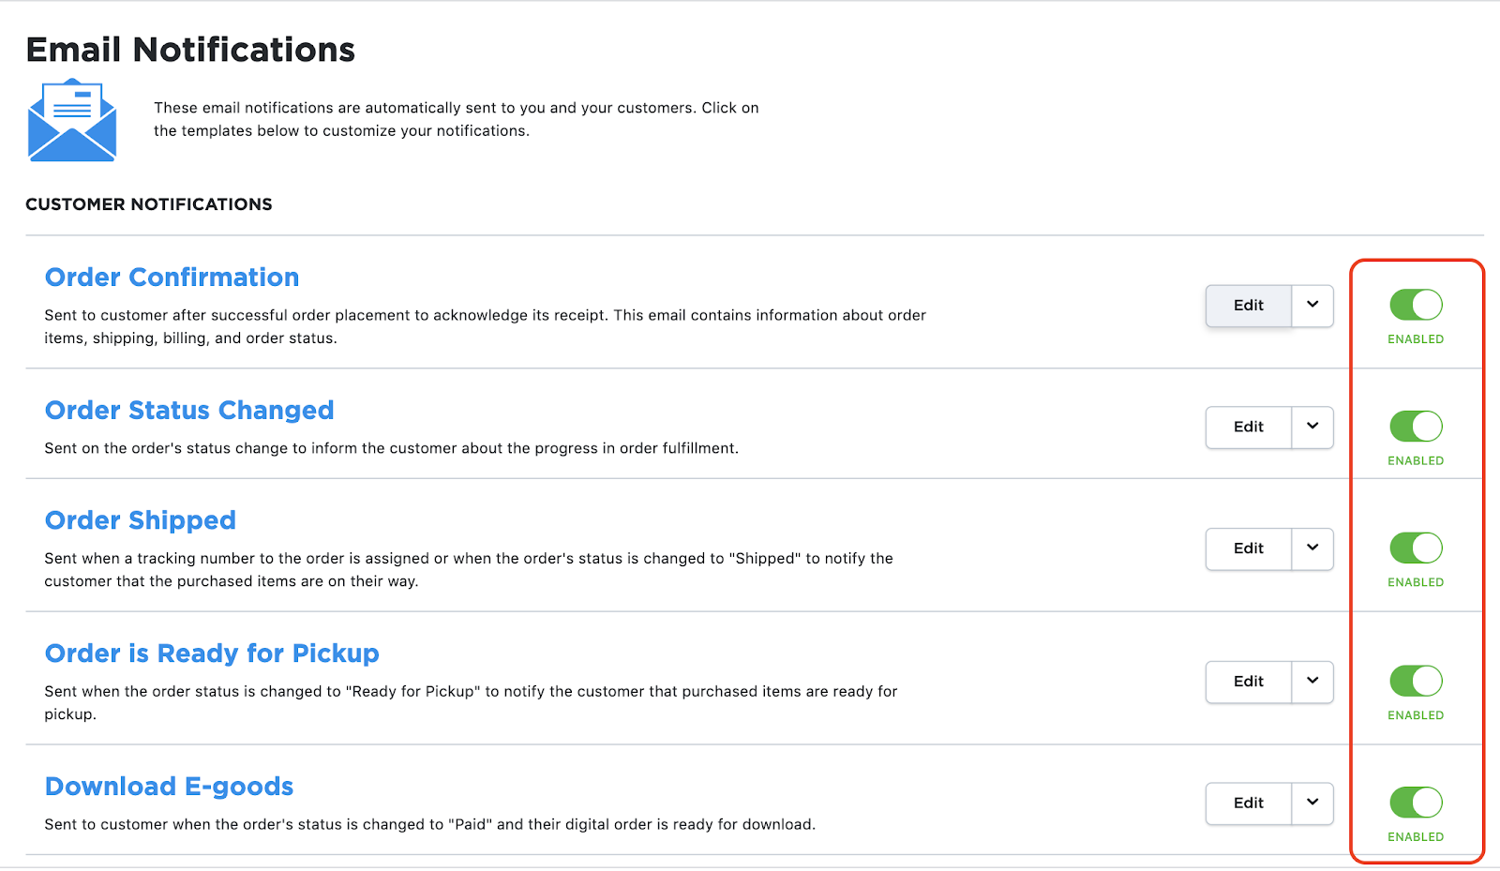
Task: Click Edit for Order is Ready for Pickup
Action: tap(1249, 683)
